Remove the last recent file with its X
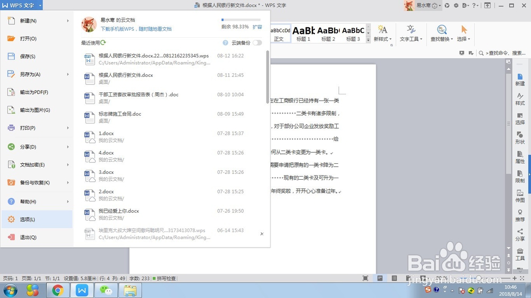 click(262, 234)
